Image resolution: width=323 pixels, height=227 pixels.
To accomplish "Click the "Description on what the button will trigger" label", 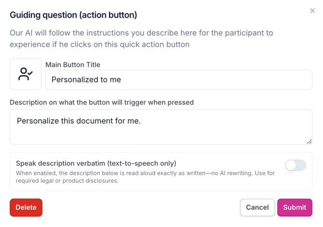I will click(x=102, y=102).
